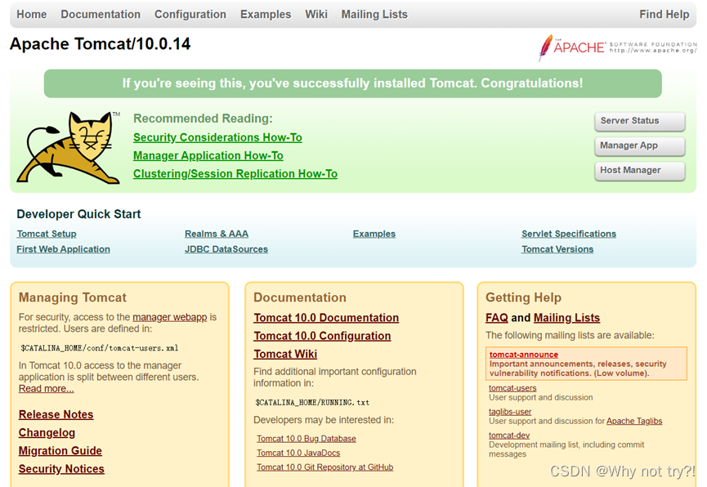Open Realms & AAA link
707x487 pixels.
tap(217, 234)
